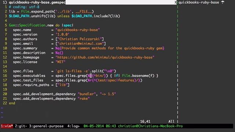Click spec.description on line 11

pos(29,53)
